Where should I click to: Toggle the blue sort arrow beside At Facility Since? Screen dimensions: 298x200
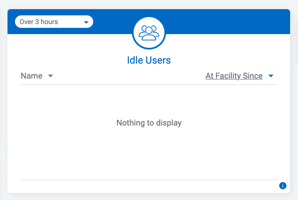[x=271, y=76]
